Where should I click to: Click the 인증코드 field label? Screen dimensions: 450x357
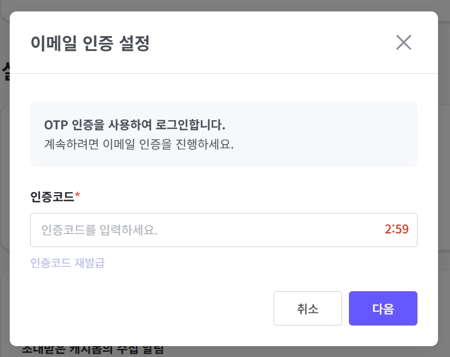pos(52,197)
